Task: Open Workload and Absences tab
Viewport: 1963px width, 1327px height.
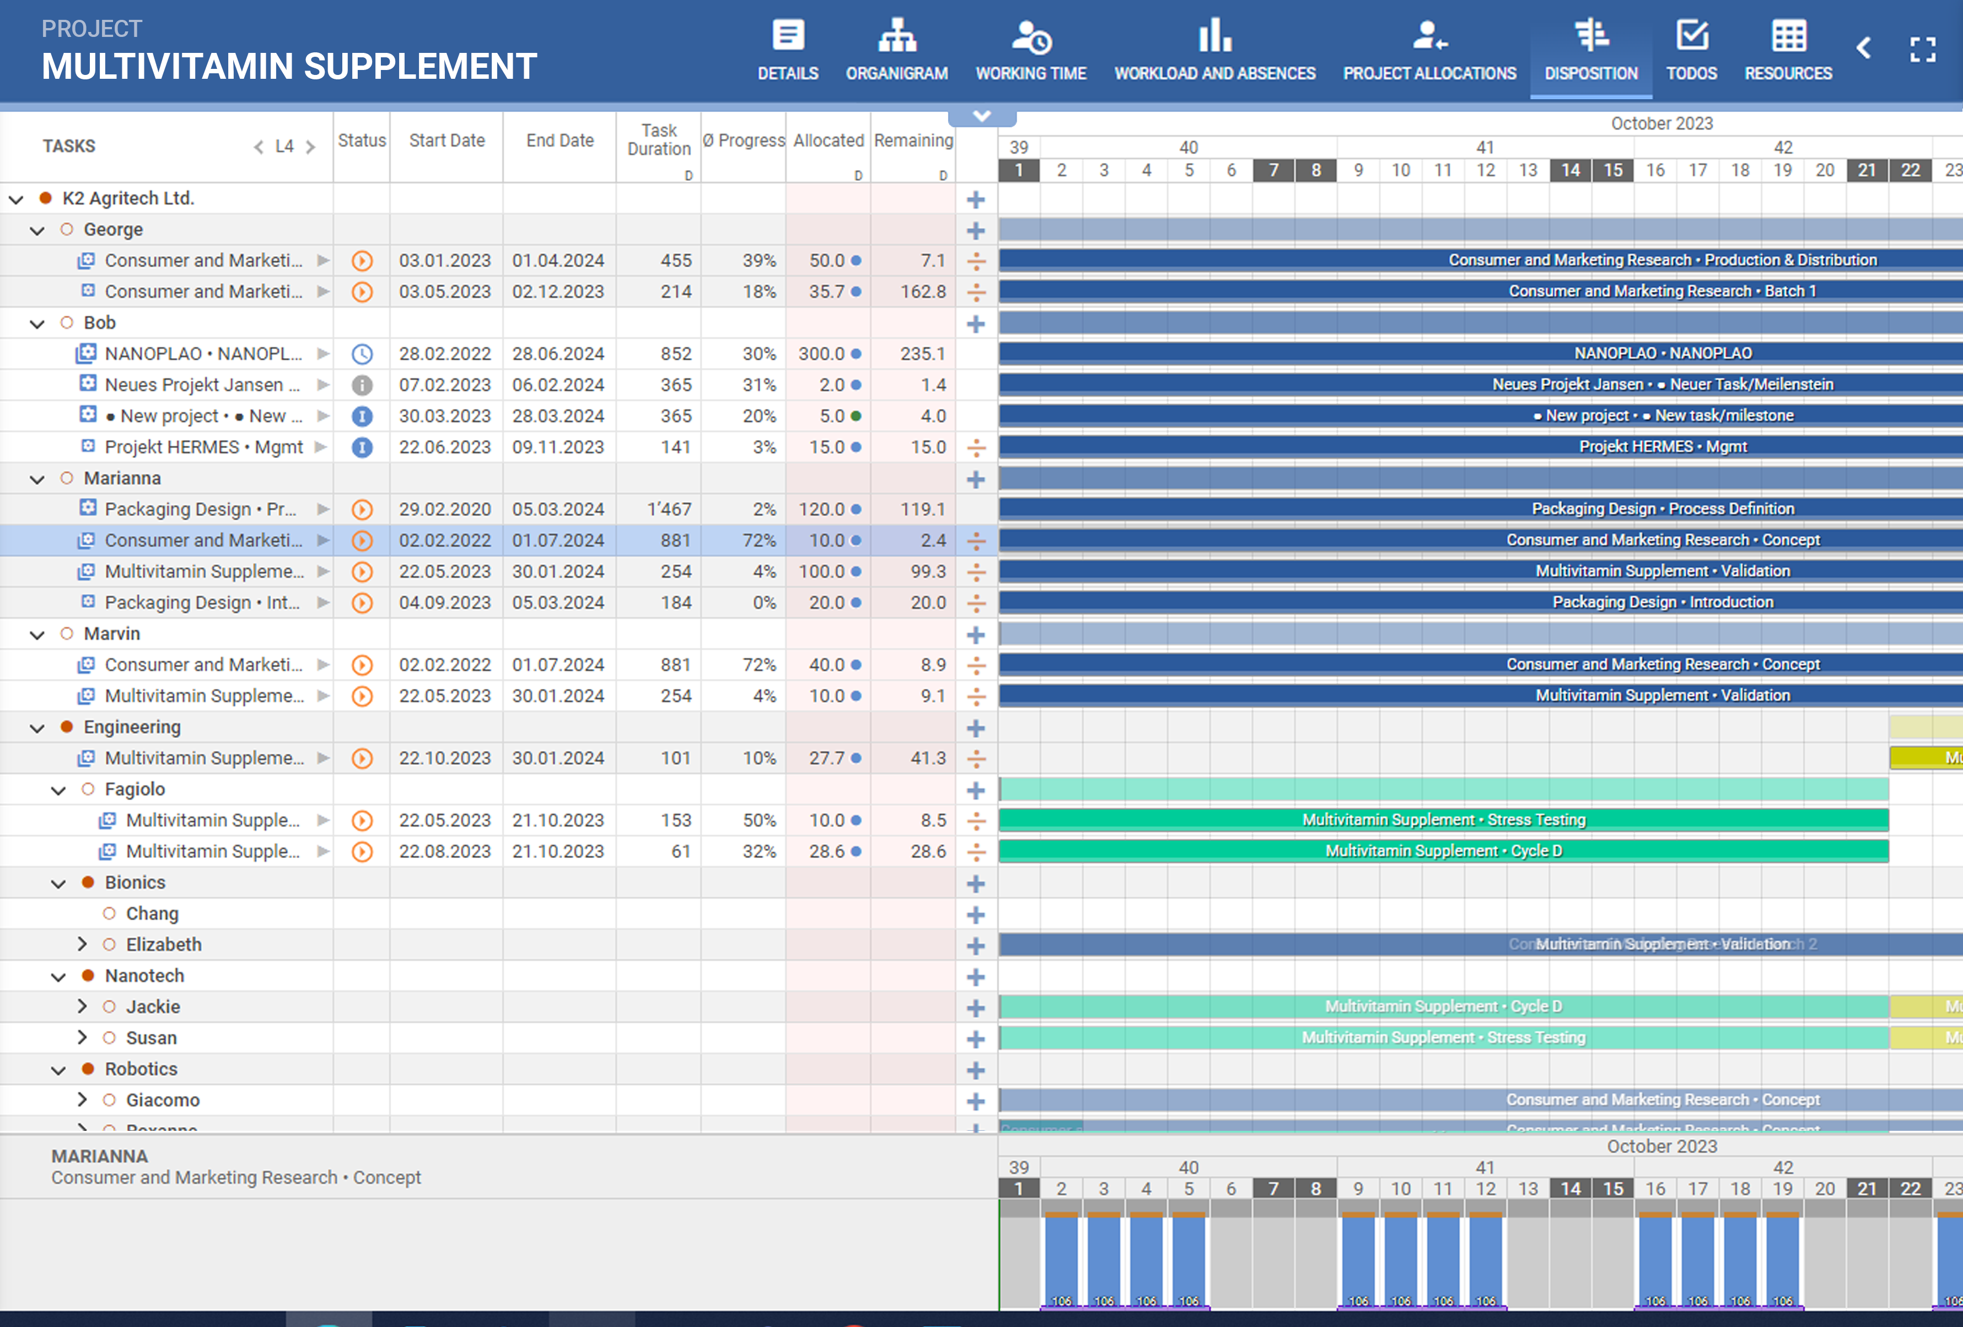Action: coord(1214,51)
